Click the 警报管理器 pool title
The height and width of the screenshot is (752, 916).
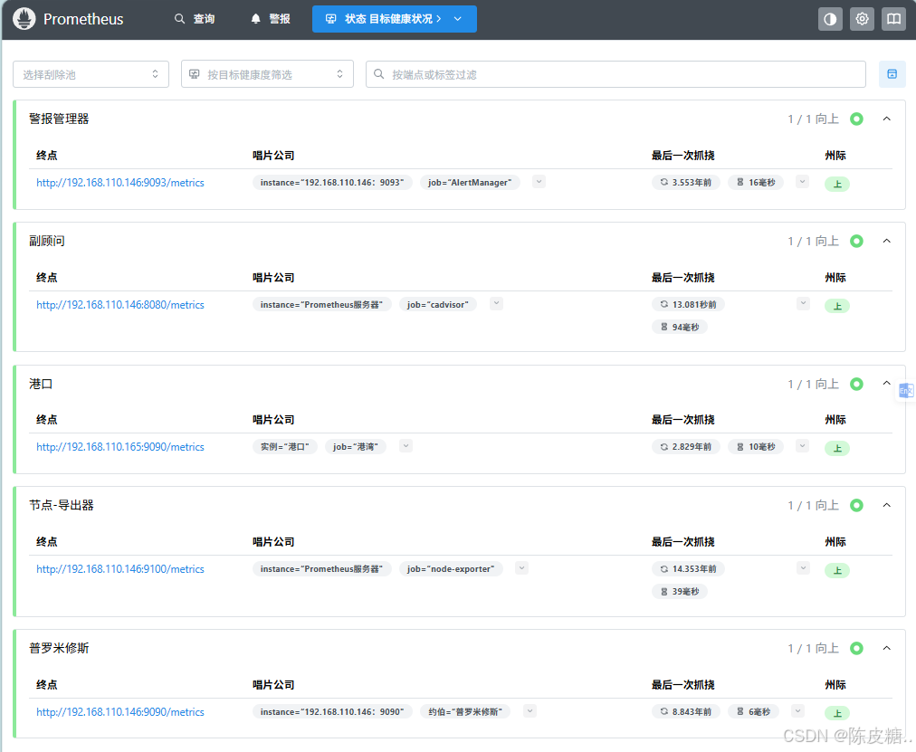59,119
